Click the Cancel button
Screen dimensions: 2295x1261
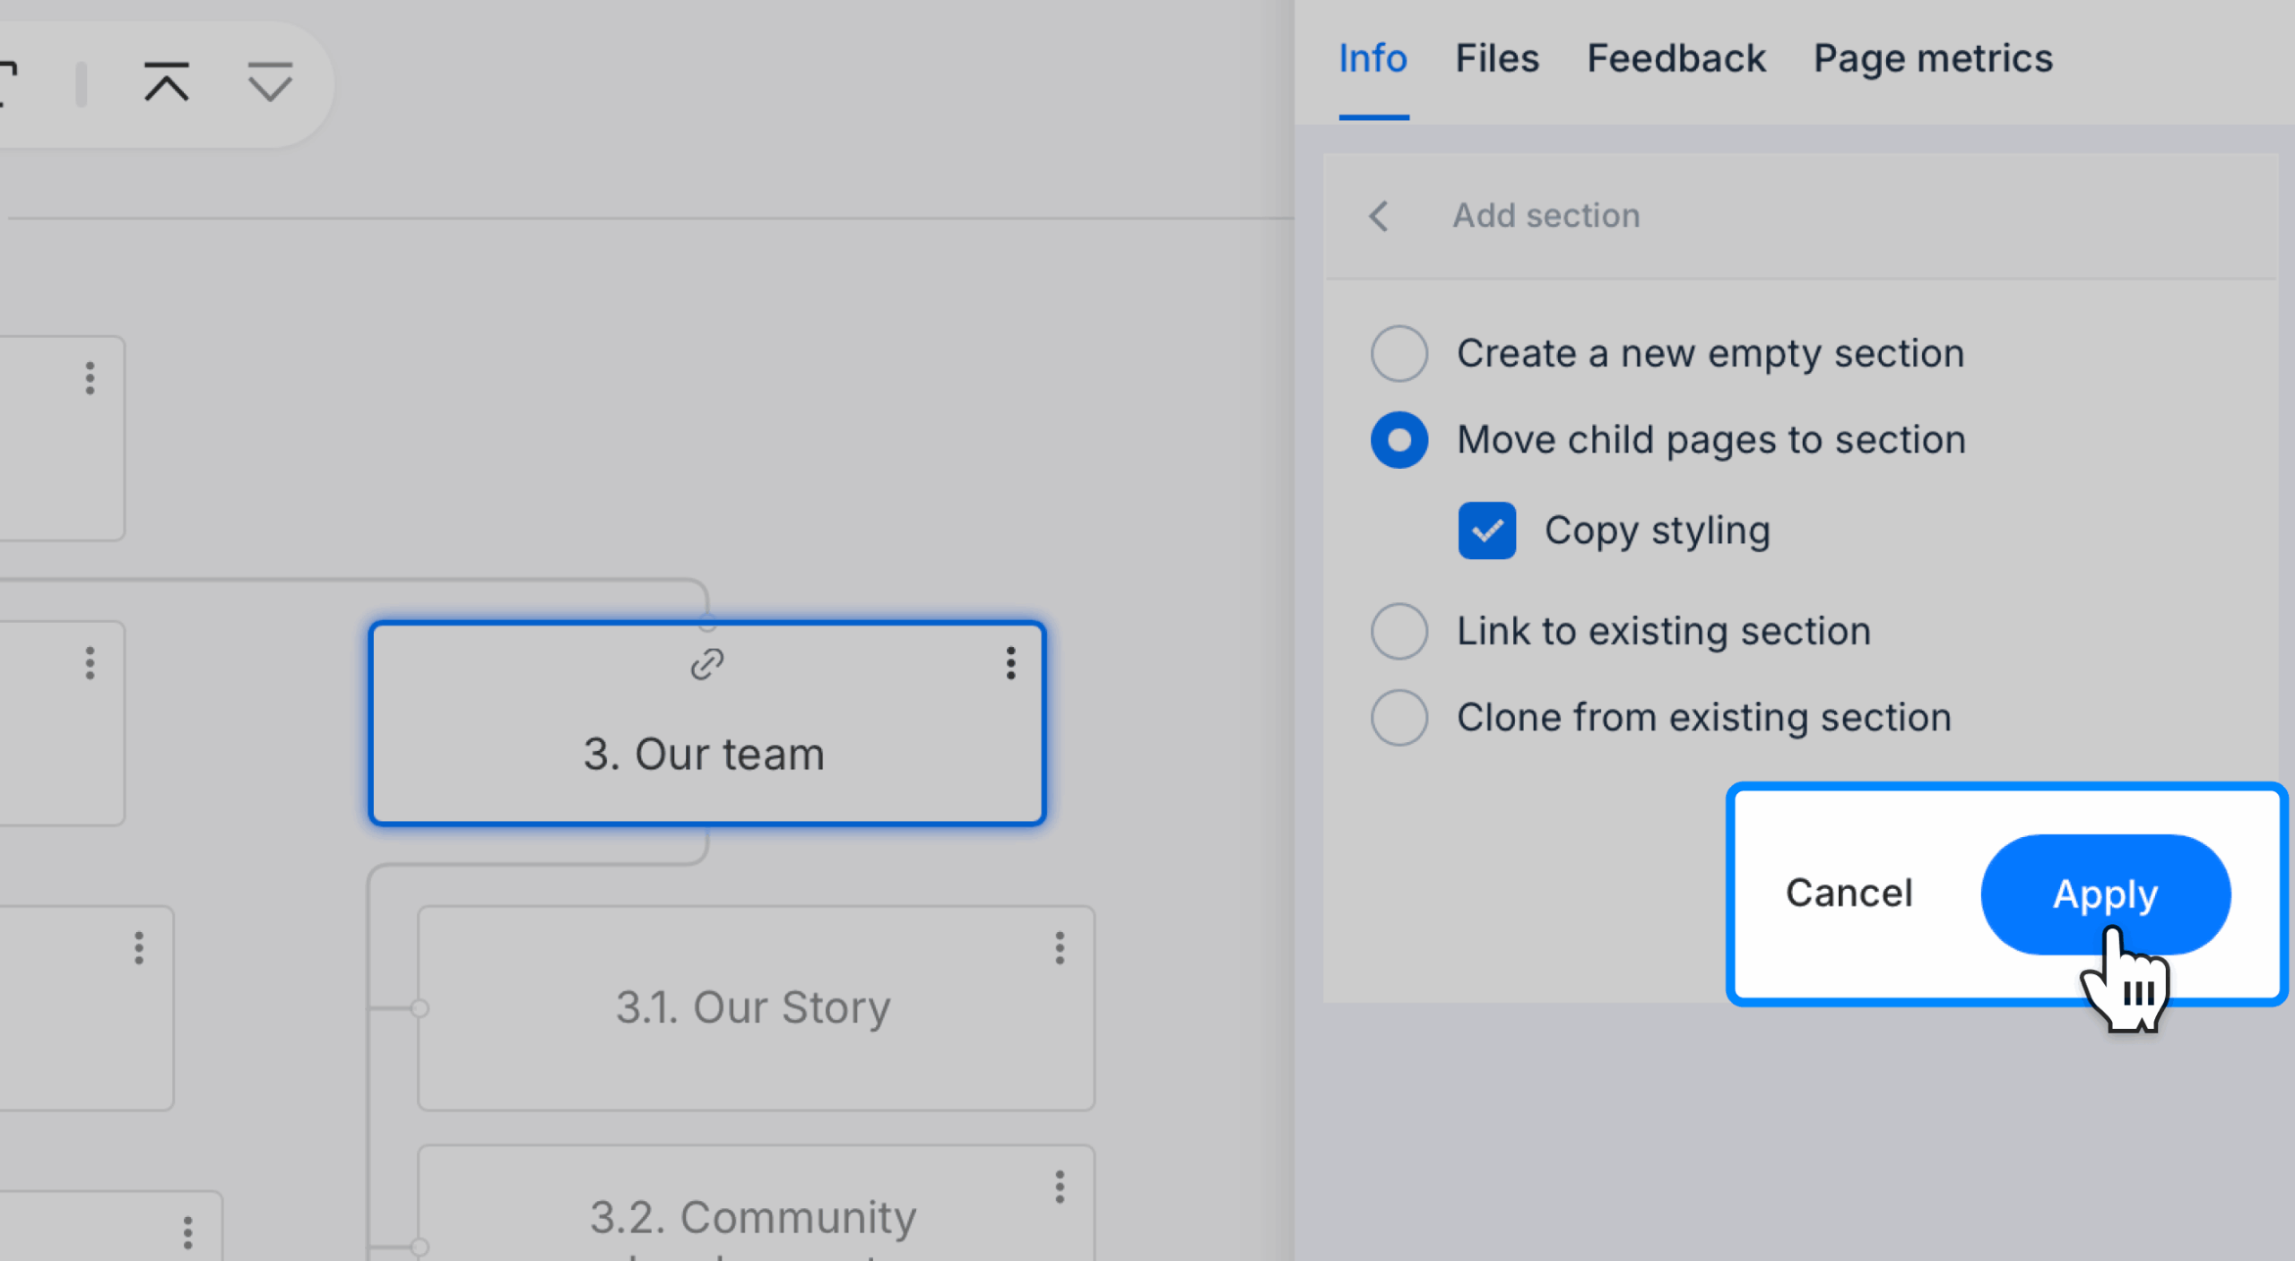[x=1849, y=894]
